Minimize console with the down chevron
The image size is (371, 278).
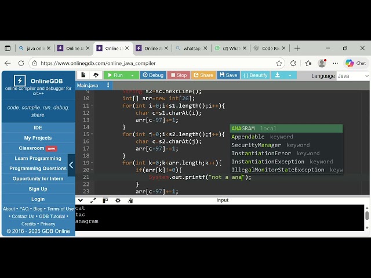click(x=81, y=200)
